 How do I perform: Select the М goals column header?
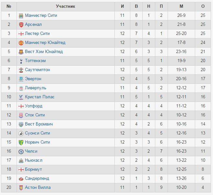181,6
